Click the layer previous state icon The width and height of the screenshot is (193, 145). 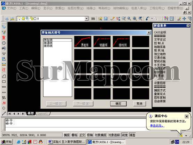tap(12, 19)
